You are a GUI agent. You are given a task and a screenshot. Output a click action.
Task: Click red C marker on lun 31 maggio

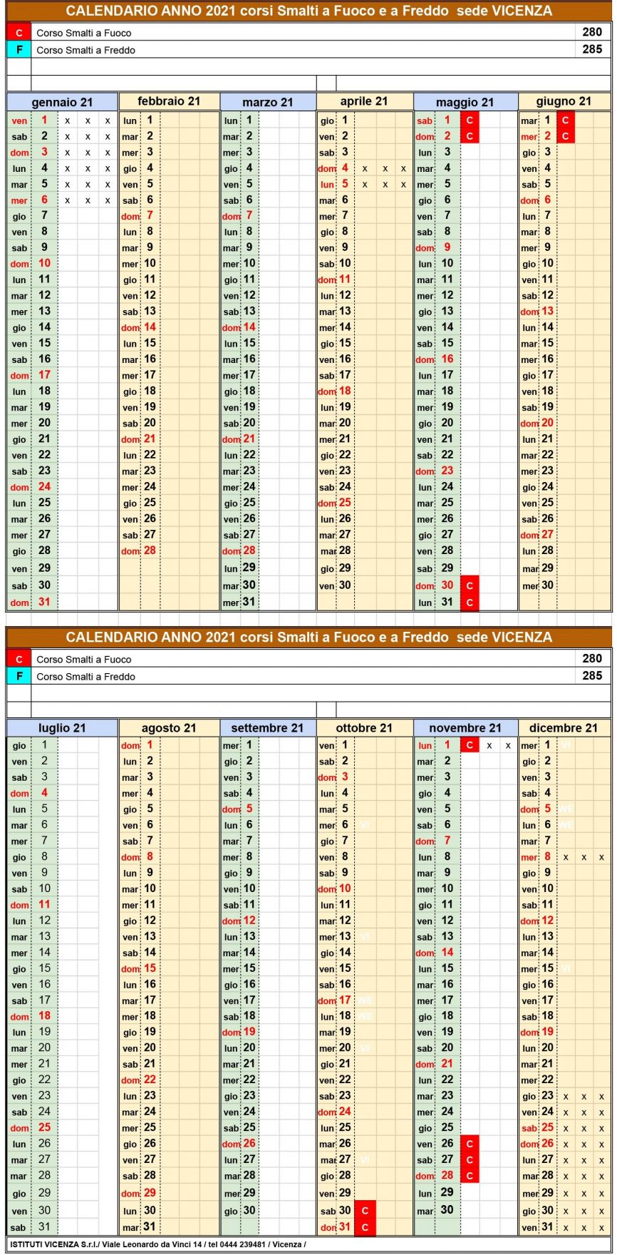pyautogui.click(x=470, y=602)
